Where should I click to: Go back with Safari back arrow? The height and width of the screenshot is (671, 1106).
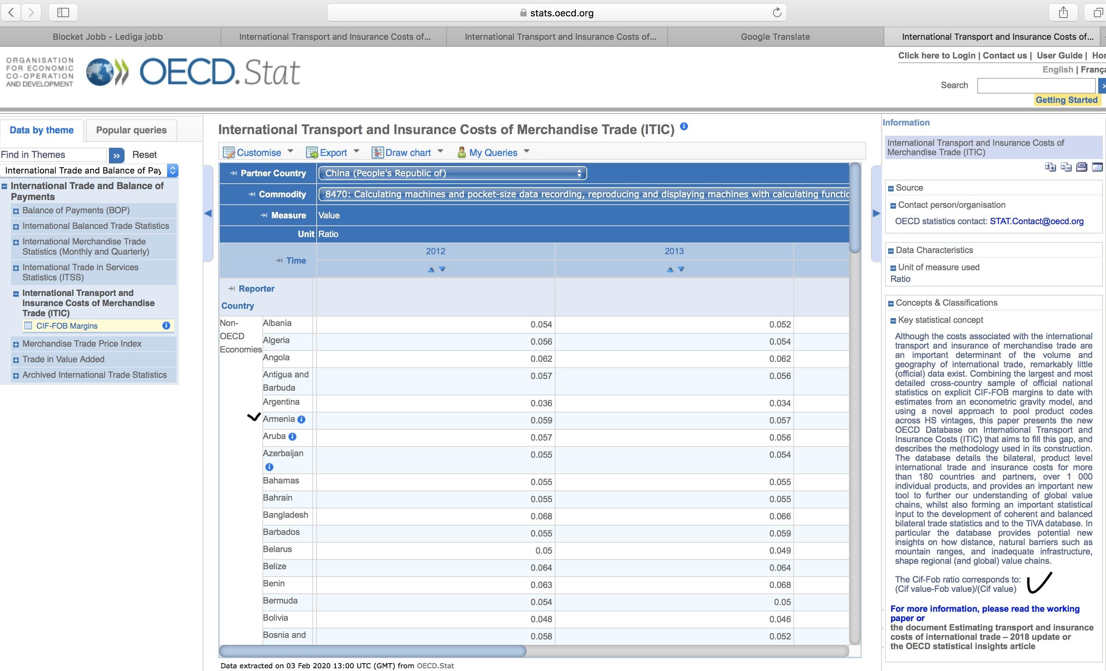[12, 12]
